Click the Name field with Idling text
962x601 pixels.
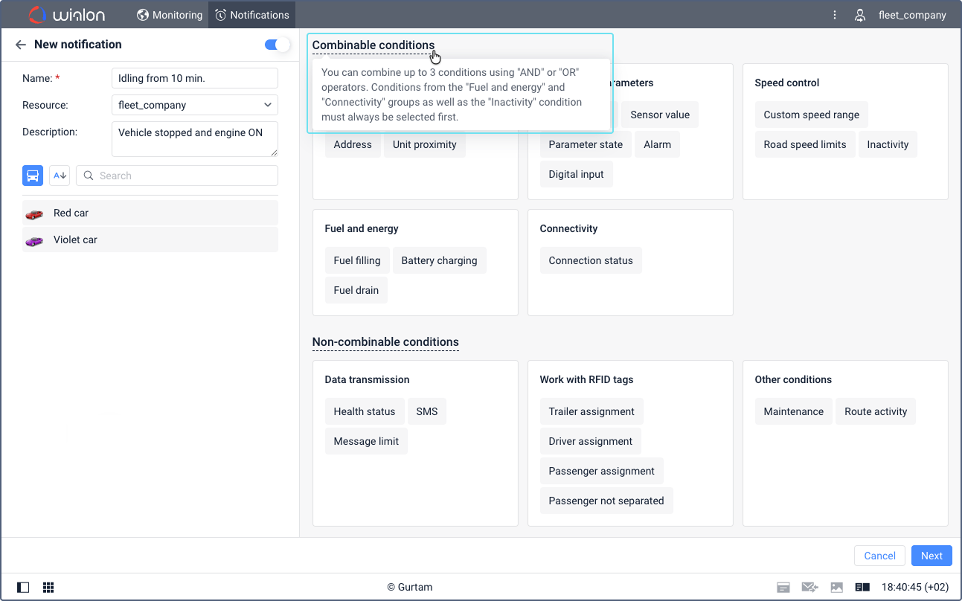[x=194, y=78]
